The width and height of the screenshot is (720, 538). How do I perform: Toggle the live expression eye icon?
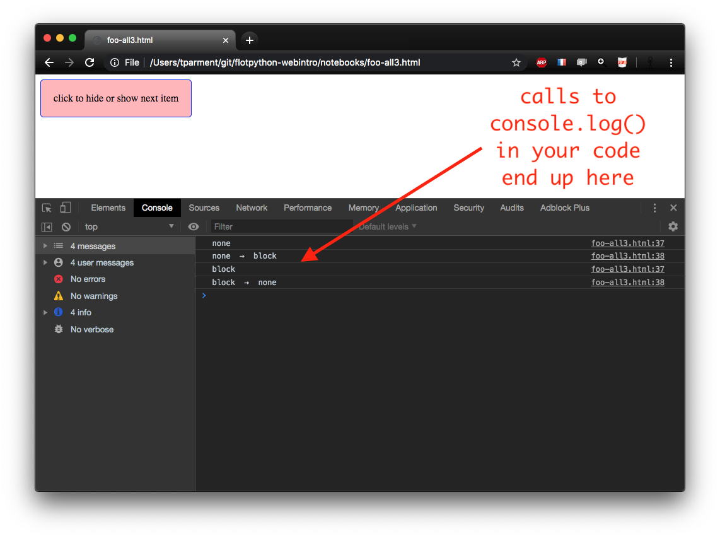194,227
